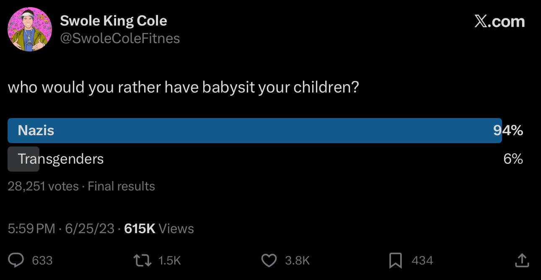
Task: Click the reply speech bubble icon
Action: [16, 260]
